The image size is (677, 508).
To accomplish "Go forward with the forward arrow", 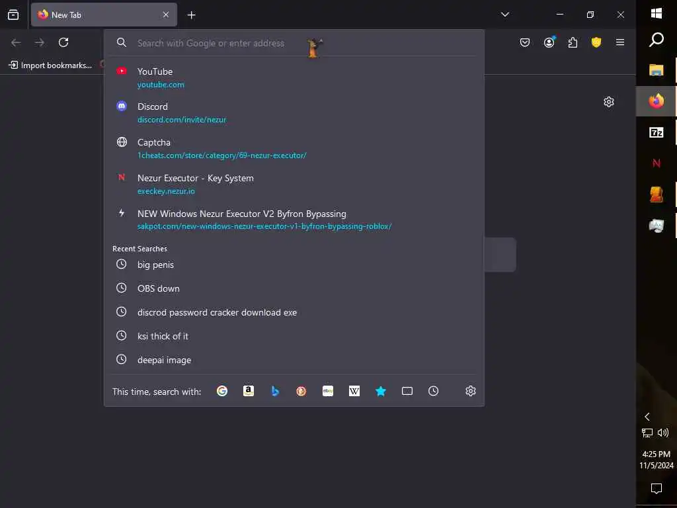I will click(x=39, y=42).
